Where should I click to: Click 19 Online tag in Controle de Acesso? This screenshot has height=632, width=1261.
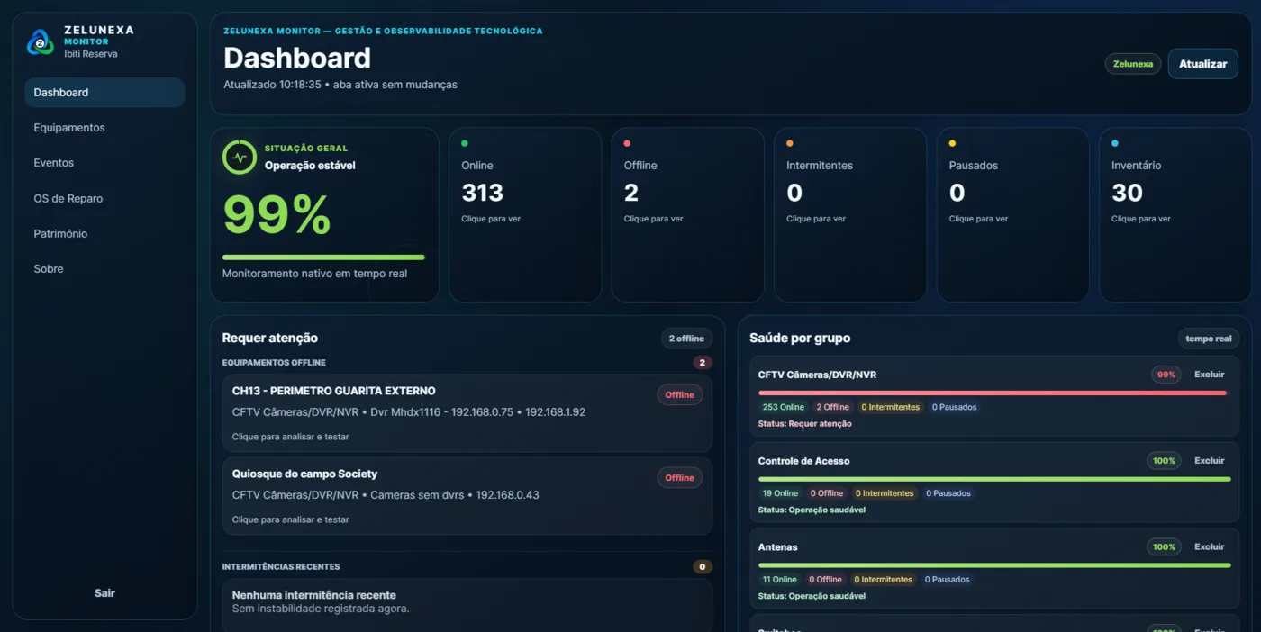[780, 493]
